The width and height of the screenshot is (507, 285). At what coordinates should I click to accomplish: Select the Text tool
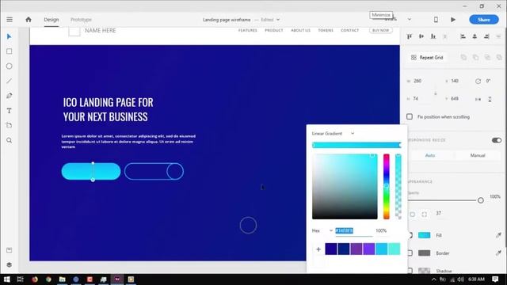(x=9, y=111)
